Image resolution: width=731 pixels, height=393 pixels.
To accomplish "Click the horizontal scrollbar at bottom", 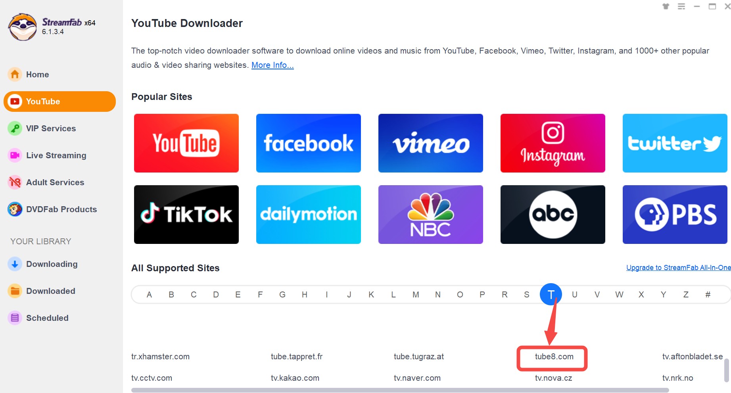I will coord(400,390).
